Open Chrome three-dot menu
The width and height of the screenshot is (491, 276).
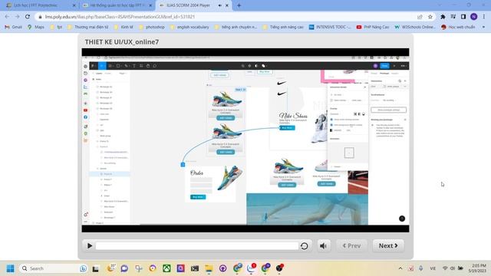pos(484,17)
